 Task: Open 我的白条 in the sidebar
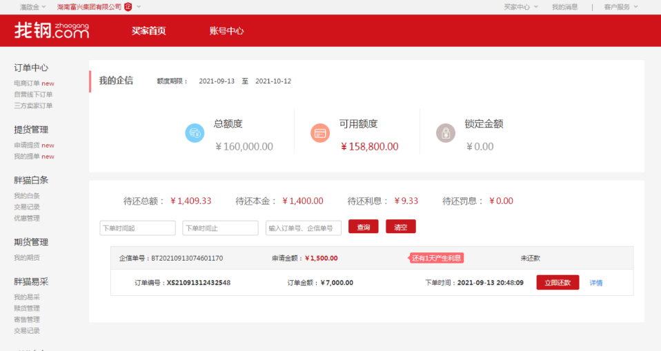pyautogui.click(x=27, y=196)
